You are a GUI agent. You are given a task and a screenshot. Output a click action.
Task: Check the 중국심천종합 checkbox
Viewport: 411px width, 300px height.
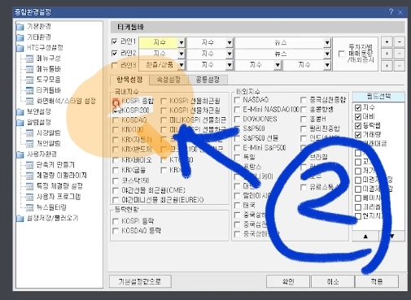304,100
